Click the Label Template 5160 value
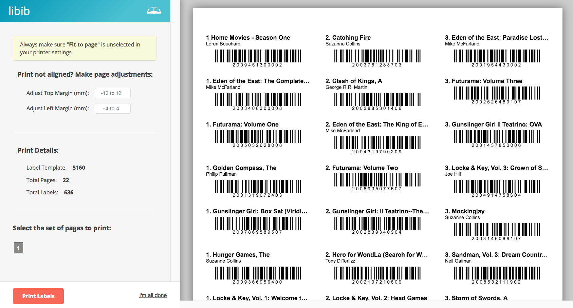This screenshot has height=308, width=573. (x=79, y=168)
